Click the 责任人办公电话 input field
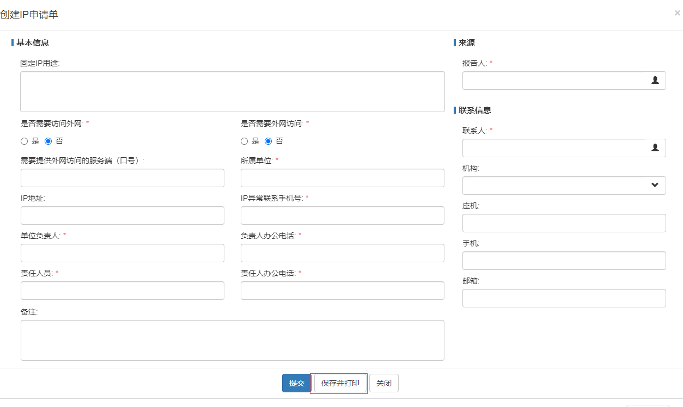 pyautogui.click(x=342, y=291)
